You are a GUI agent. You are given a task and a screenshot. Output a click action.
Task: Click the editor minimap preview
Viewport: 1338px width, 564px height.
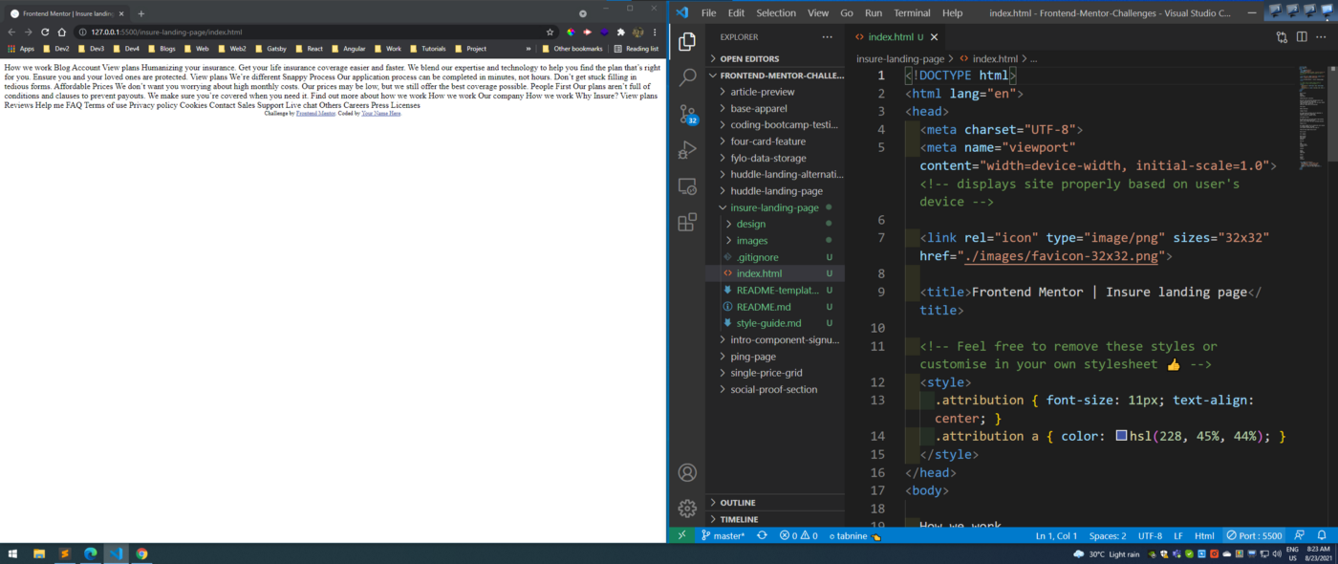coord(1310,117)
